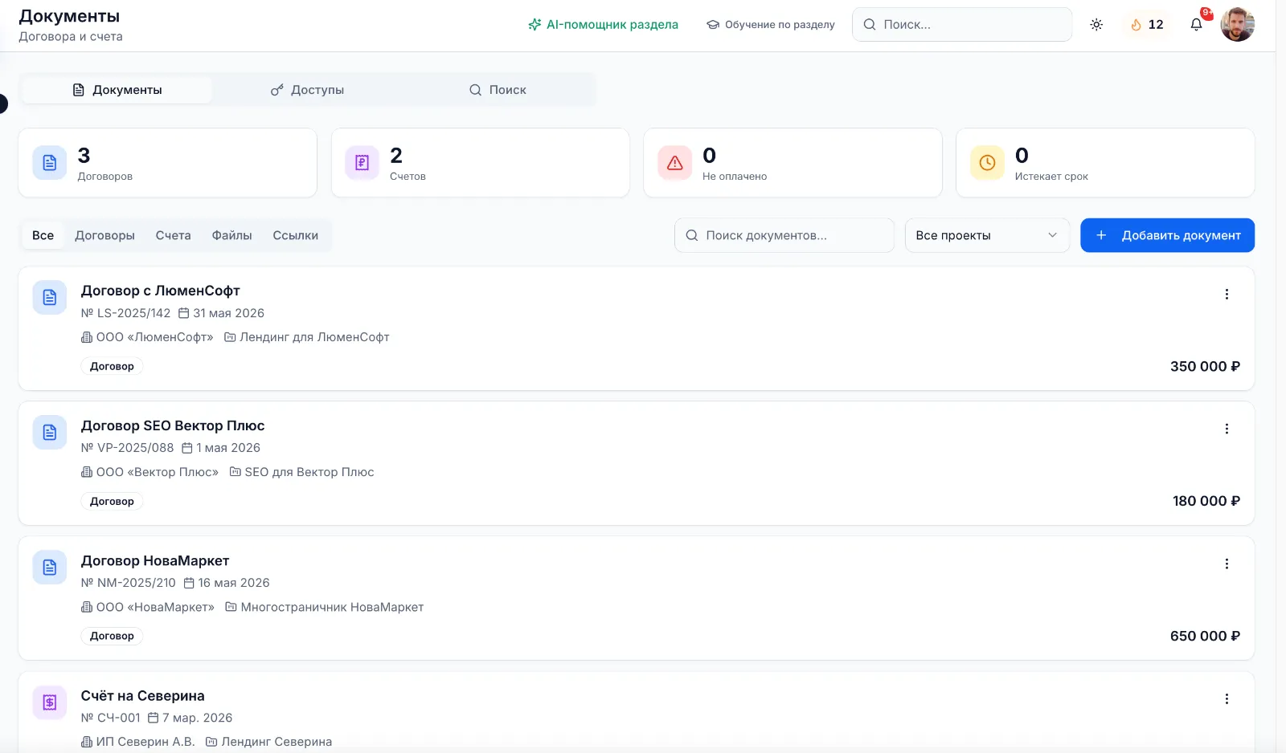Viewport: 1286px width, 753px height.
Task: Open the notifications bell
Action: coord(1196,25)
